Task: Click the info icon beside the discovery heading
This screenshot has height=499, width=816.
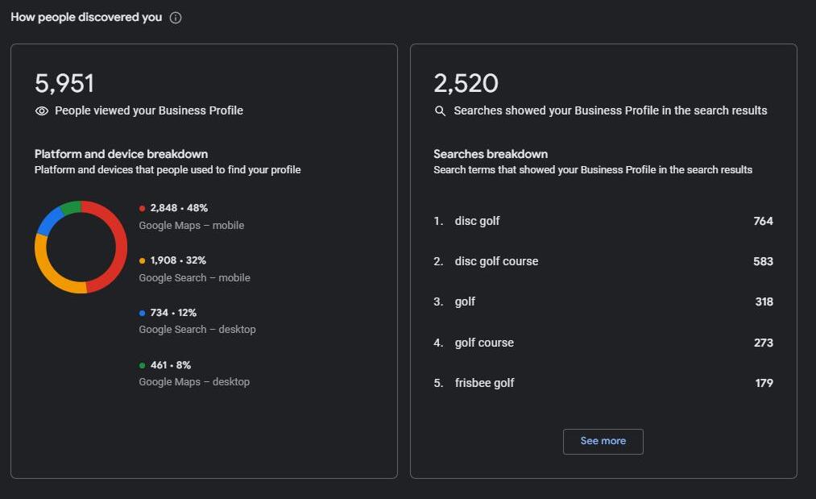Action: 176,18
